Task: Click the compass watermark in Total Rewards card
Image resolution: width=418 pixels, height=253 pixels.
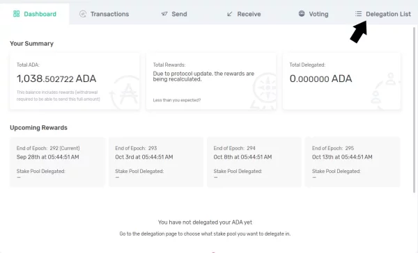Action: click(264, 91)
